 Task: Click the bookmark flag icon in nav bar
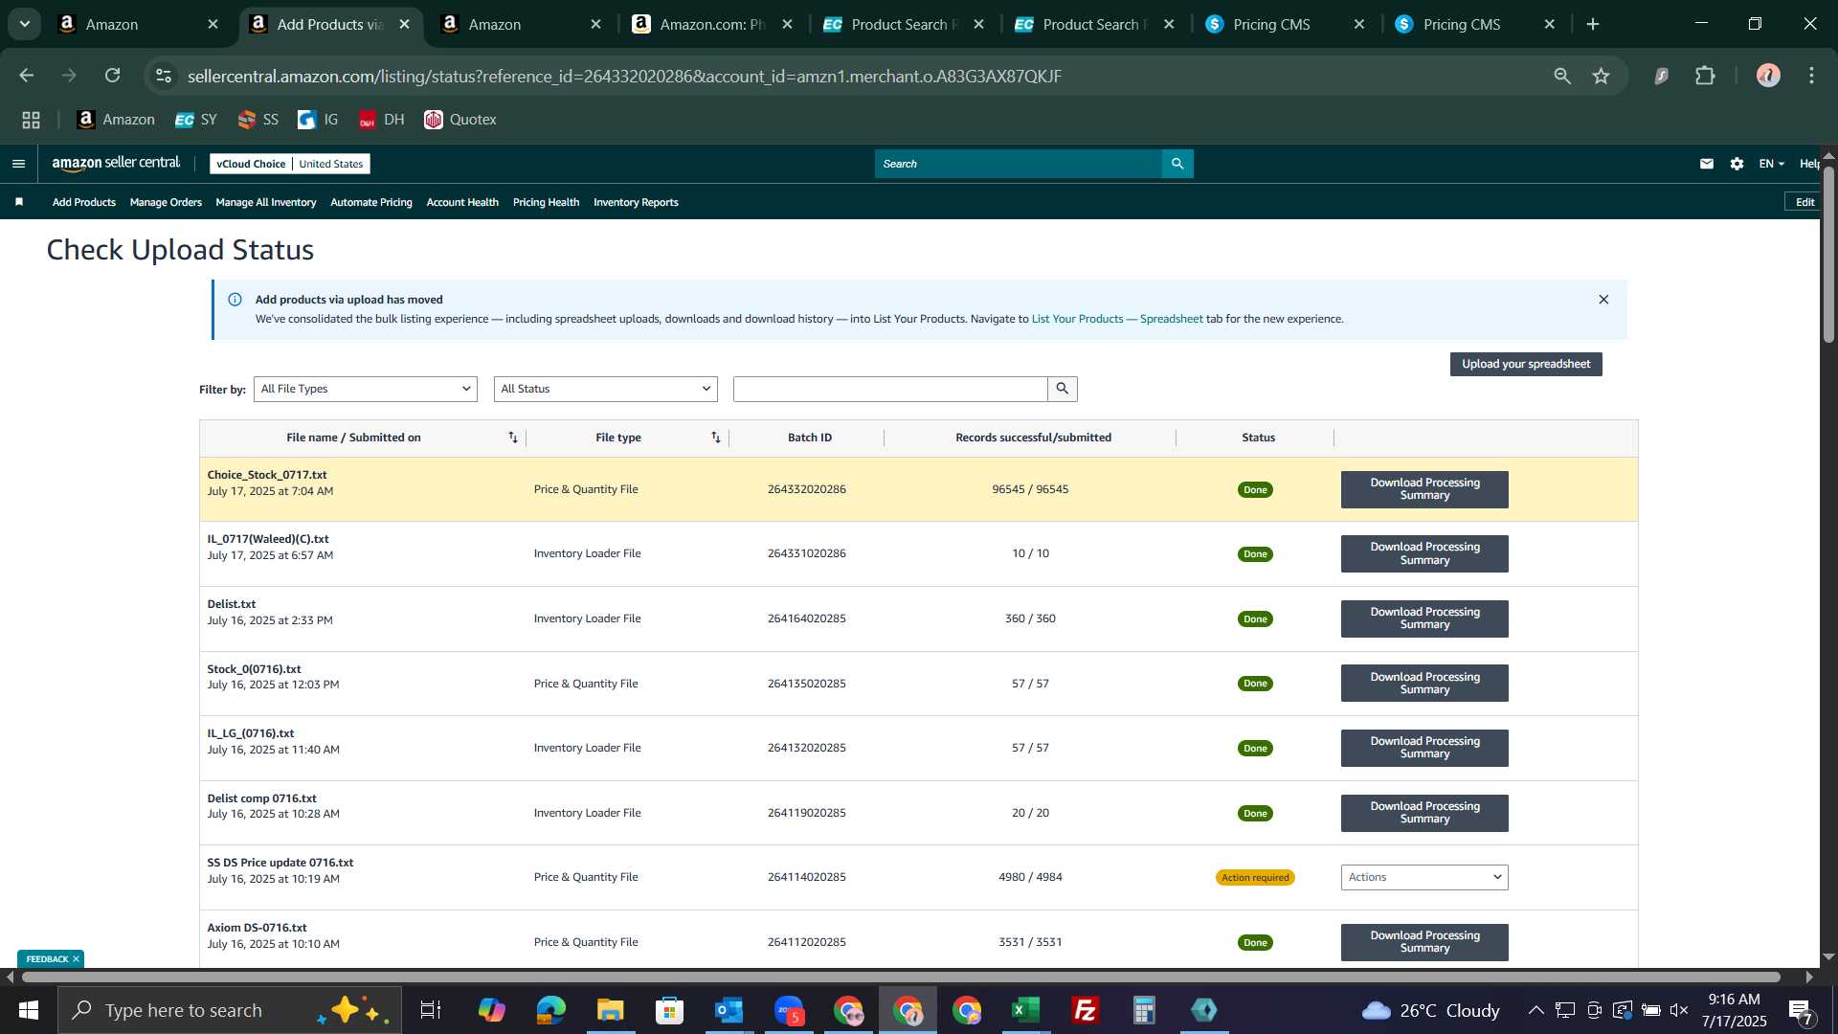[x=19, y=202]
